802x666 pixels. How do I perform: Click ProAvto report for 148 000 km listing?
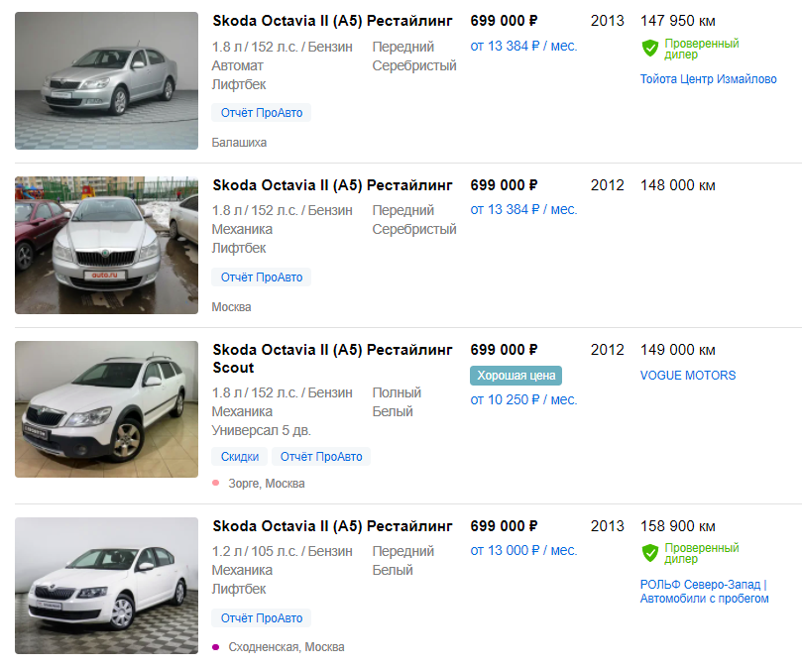click(x=262, y=277)
